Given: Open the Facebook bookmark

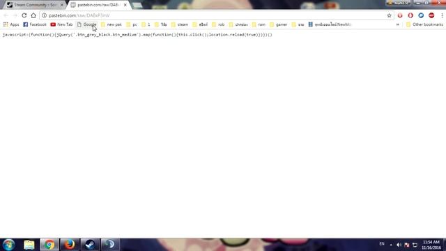Looking at the screenshot, I should coord(35,24).
